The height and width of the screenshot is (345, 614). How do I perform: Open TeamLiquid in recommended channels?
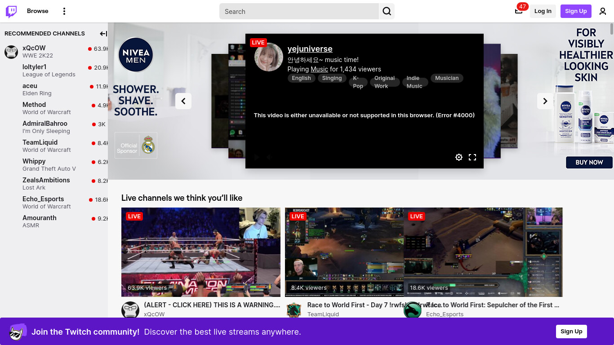[54, 146]
